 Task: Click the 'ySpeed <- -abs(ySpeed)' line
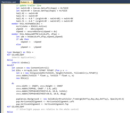click(30, 29)
